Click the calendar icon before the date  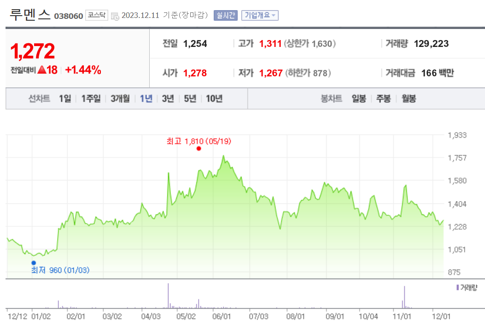115,17
